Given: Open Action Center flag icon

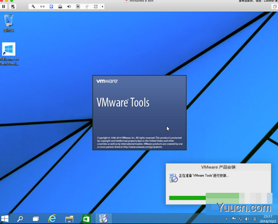Looking at the screenshot, I should click(234, 219).
